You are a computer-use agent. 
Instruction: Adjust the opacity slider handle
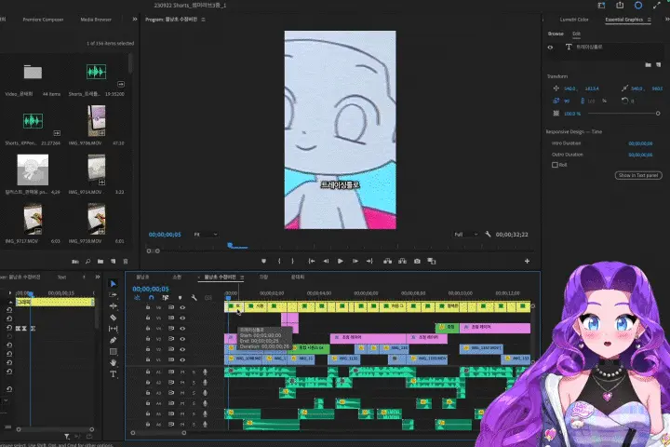(658, 114)
